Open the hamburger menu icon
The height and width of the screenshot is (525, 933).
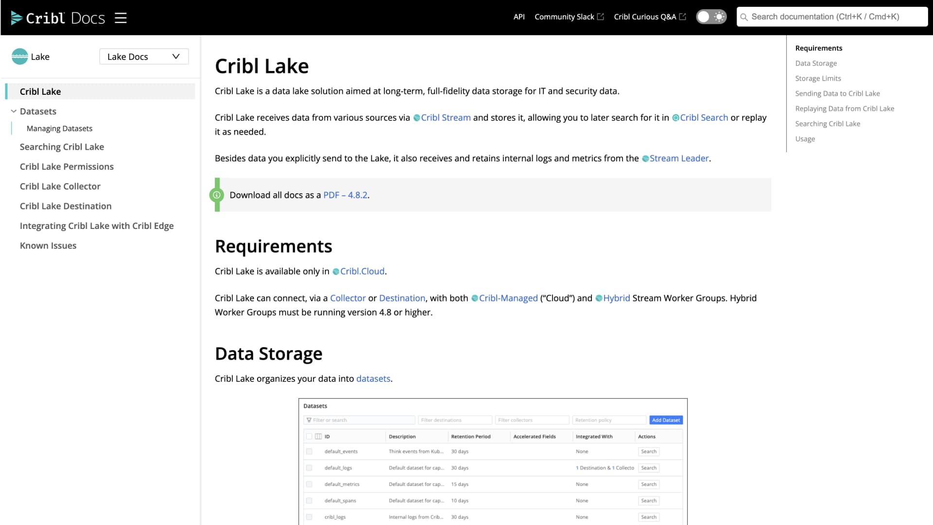(121, 18)
